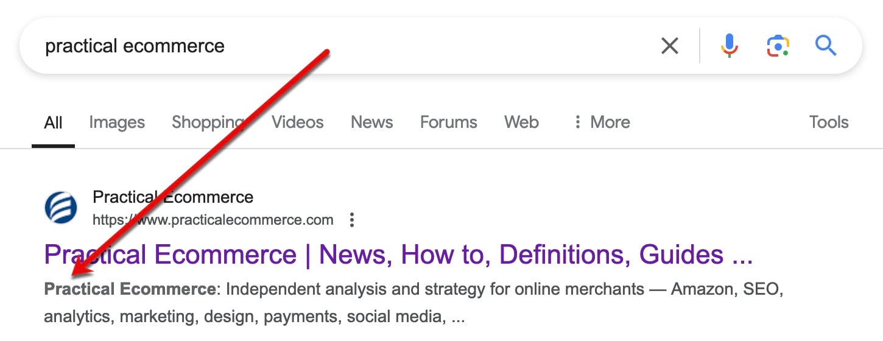Select the All results tab
The height and width of the screenshot is (341, 883).
(x=53, y=123)
